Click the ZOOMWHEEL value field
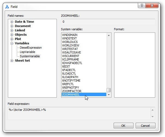 point(108,22)
